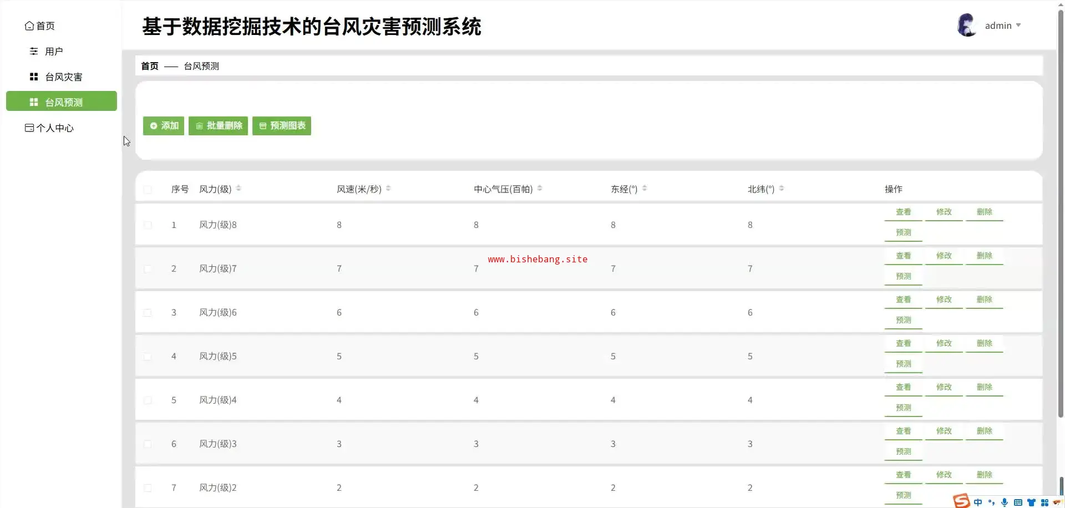This screenshot has height=508, width=1065.
Task: Sort table by 中心气压(百帕) column arrows
Action: coord(540,189)
